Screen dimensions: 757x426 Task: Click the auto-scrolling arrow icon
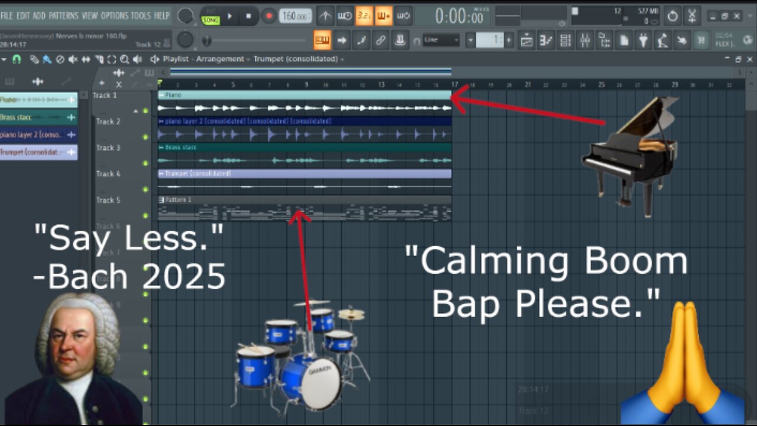click(342, 40)
